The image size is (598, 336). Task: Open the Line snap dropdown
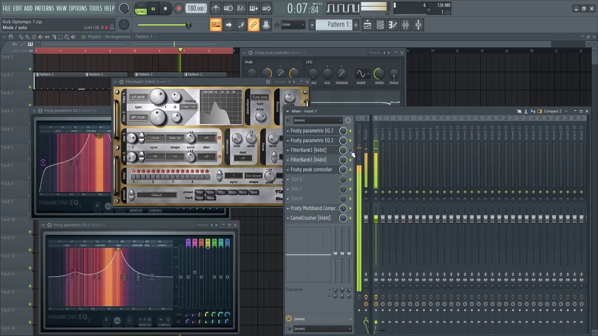point(293,25)
